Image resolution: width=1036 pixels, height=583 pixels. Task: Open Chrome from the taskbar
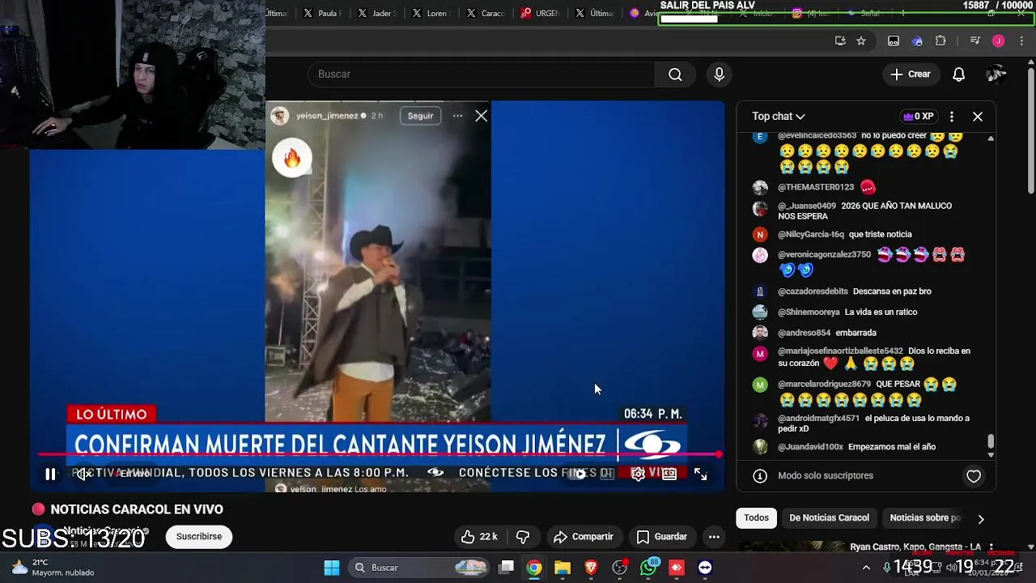pyautogui.click(x=534, y=568)
